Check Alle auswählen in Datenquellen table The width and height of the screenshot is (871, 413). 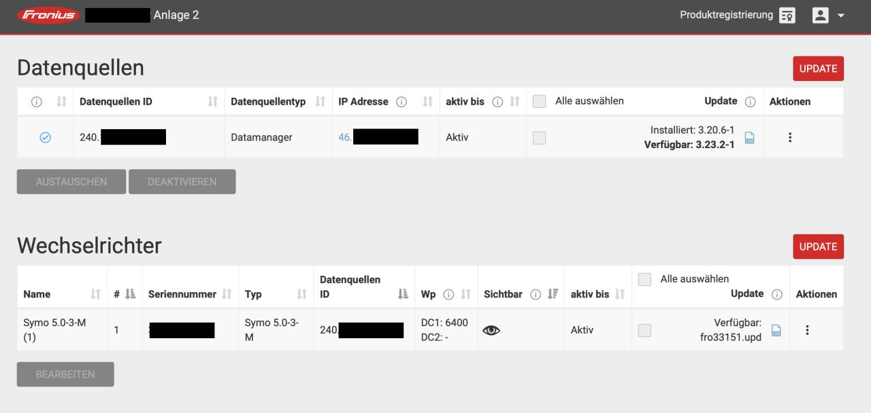[539, 101]
